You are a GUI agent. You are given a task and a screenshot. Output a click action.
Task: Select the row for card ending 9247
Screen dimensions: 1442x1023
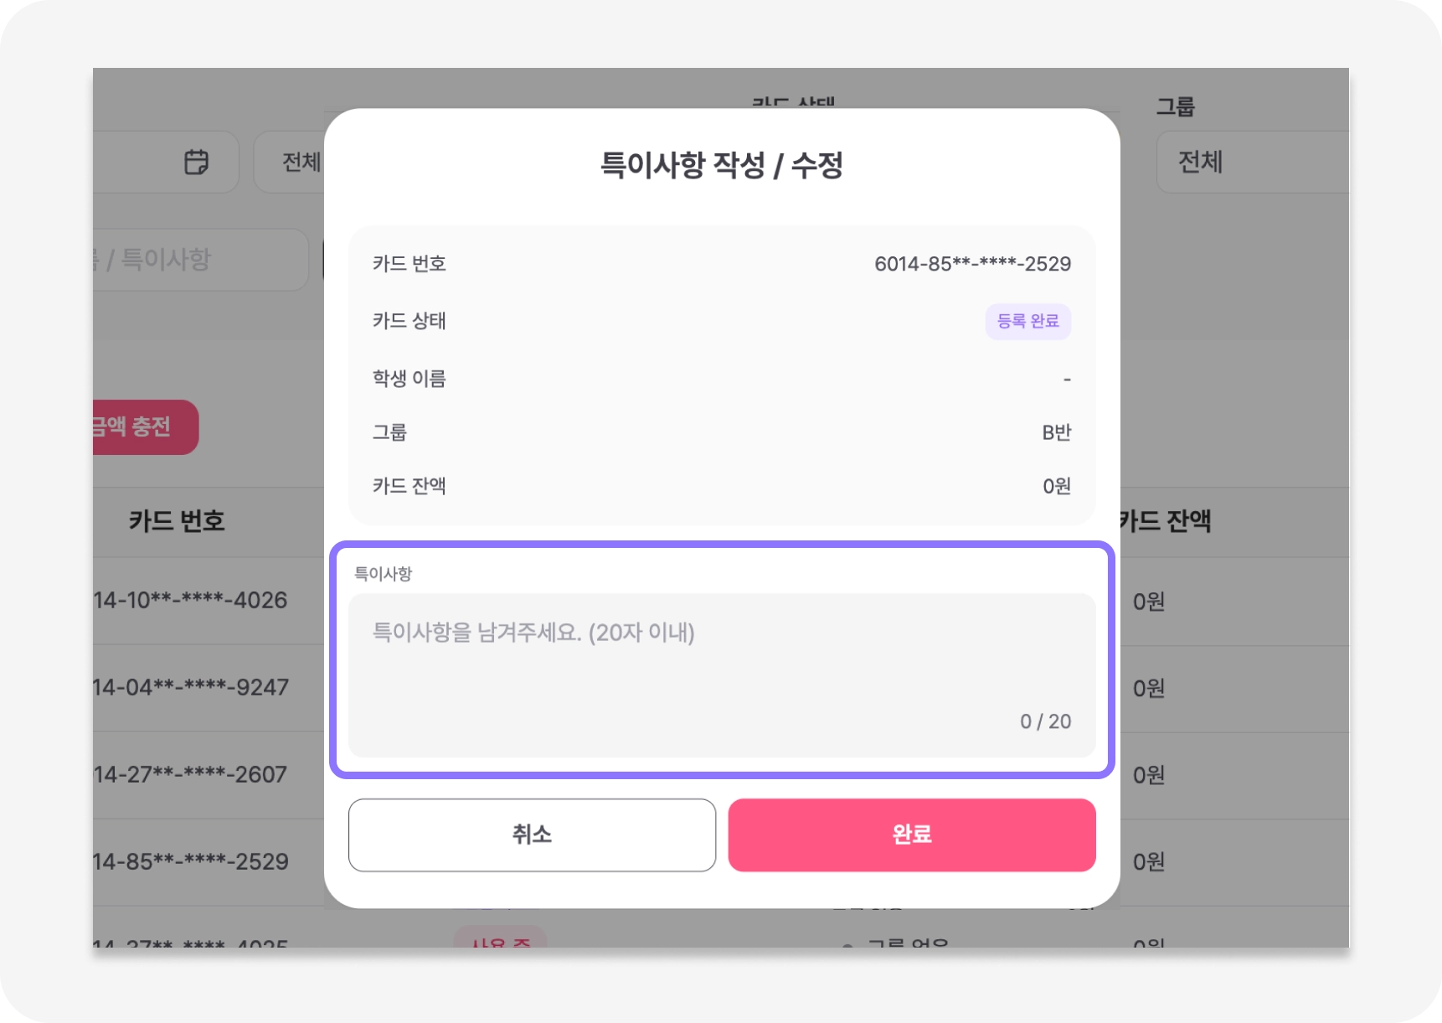191,688
